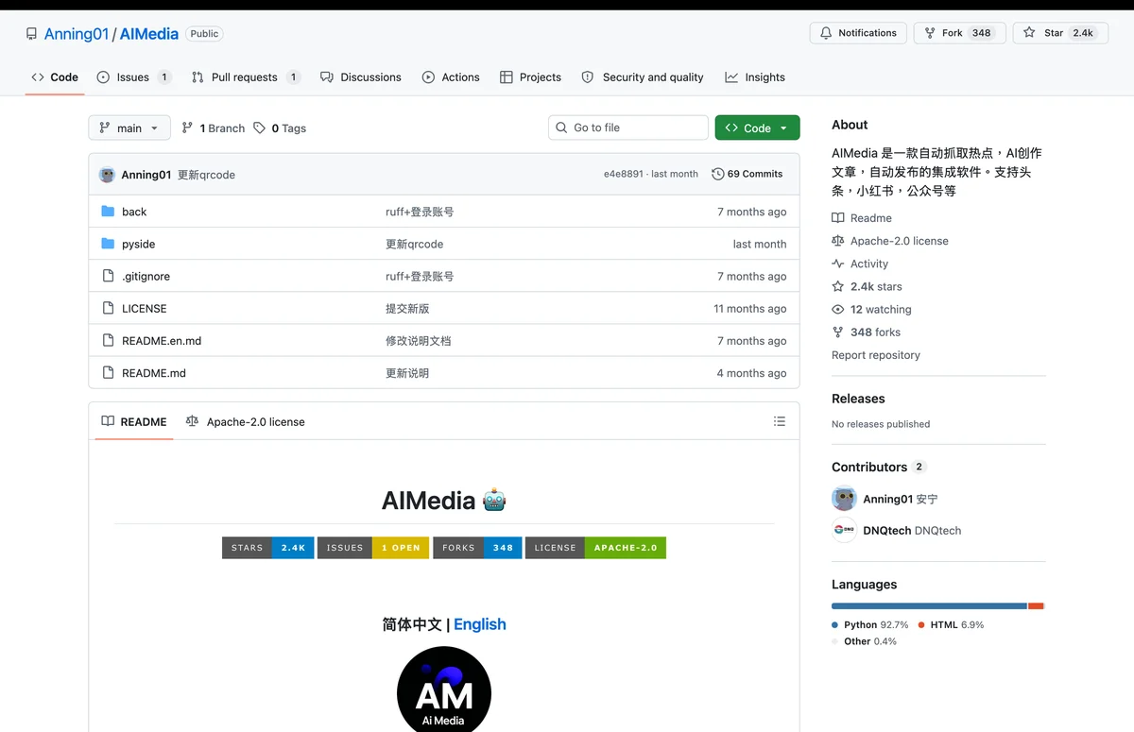Open the .gitignore file
1134x732 pixels.
(x=146, y=277)
